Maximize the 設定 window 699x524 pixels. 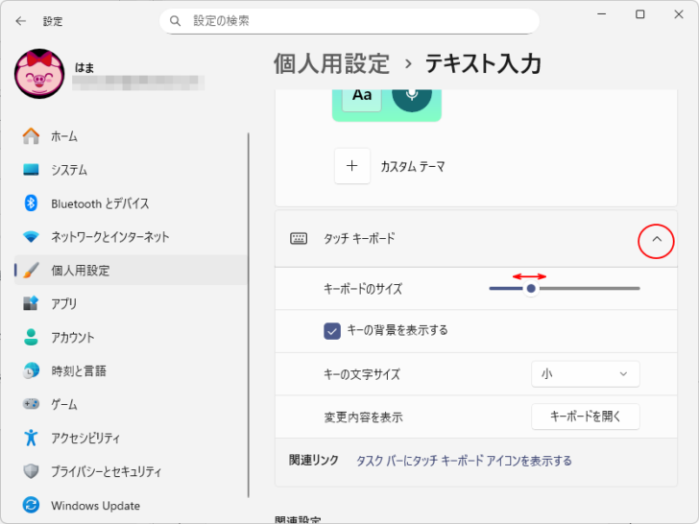coord(640,14)
